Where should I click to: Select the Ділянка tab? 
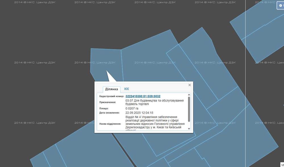point(112,89)
